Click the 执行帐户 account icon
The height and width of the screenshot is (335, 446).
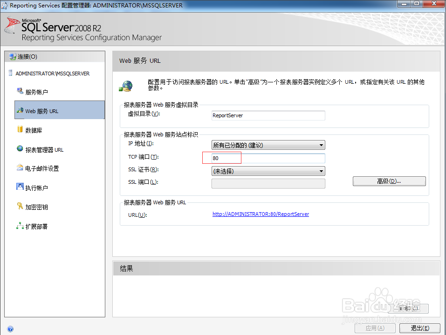click(20, 187)
